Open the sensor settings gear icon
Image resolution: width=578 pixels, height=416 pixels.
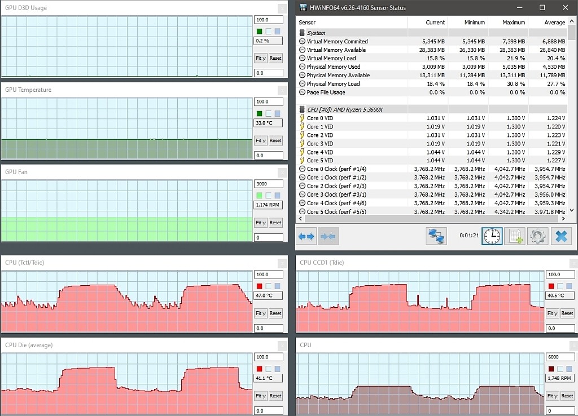point(537,236)
